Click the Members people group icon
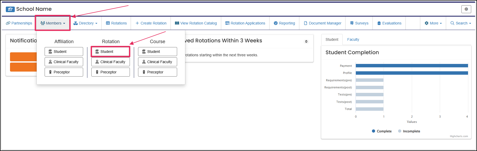The width and height of the screenshot is (477, 151). [42, 23]
